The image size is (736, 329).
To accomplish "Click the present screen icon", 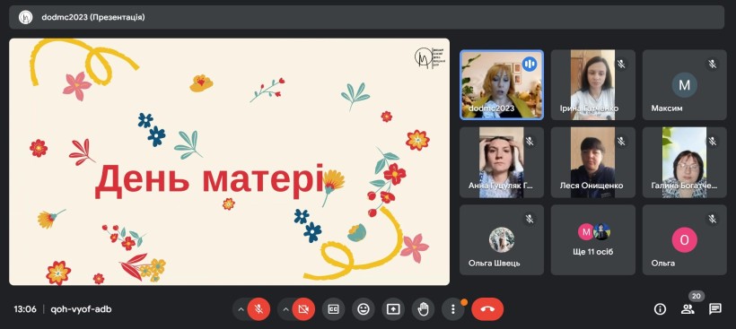I will tap(393, 309).
